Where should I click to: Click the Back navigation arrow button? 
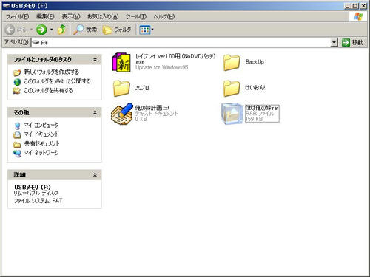tap(10, 30)
